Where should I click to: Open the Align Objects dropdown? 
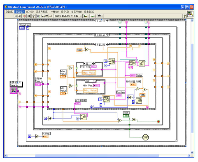86,16
